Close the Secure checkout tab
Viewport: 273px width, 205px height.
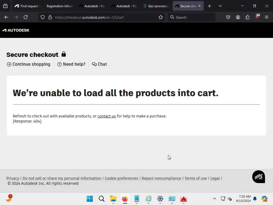pyautogui.click(x=199, y=6)
